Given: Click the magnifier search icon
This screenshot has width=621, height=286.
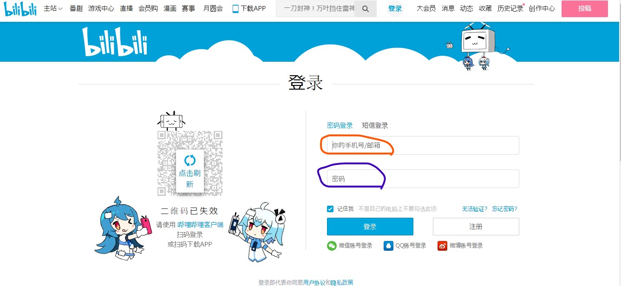Looking at the screenshot, I should pyautogui.click(x=366, y=9).
